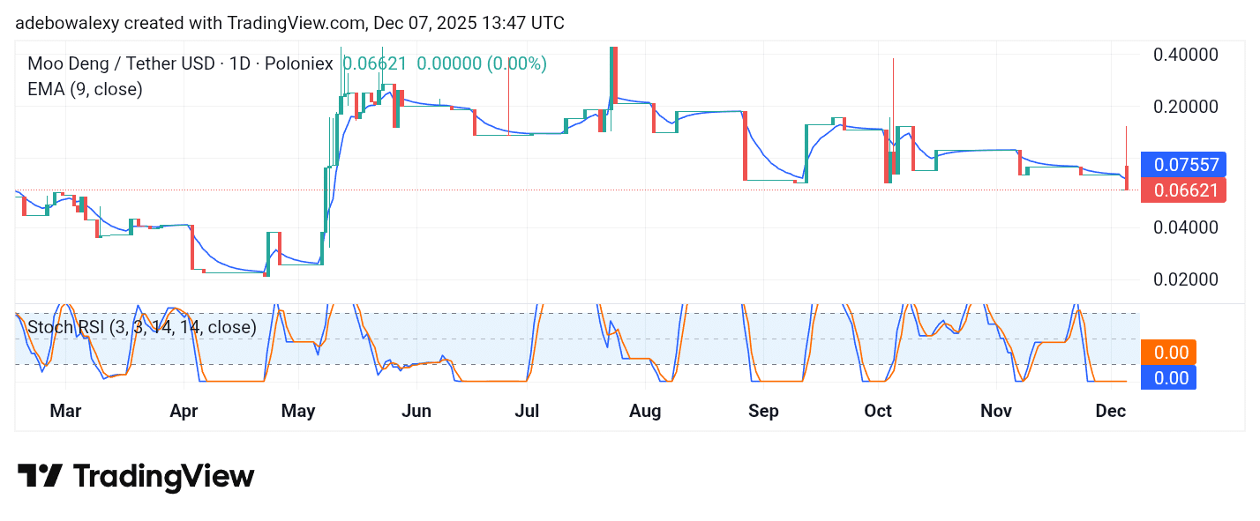Image resolution: width=1260 pixels, height=521 pixels.
Task: Open the Stoch RSI (3, 3, 14, 14) legend
Action: coord(141,328)
